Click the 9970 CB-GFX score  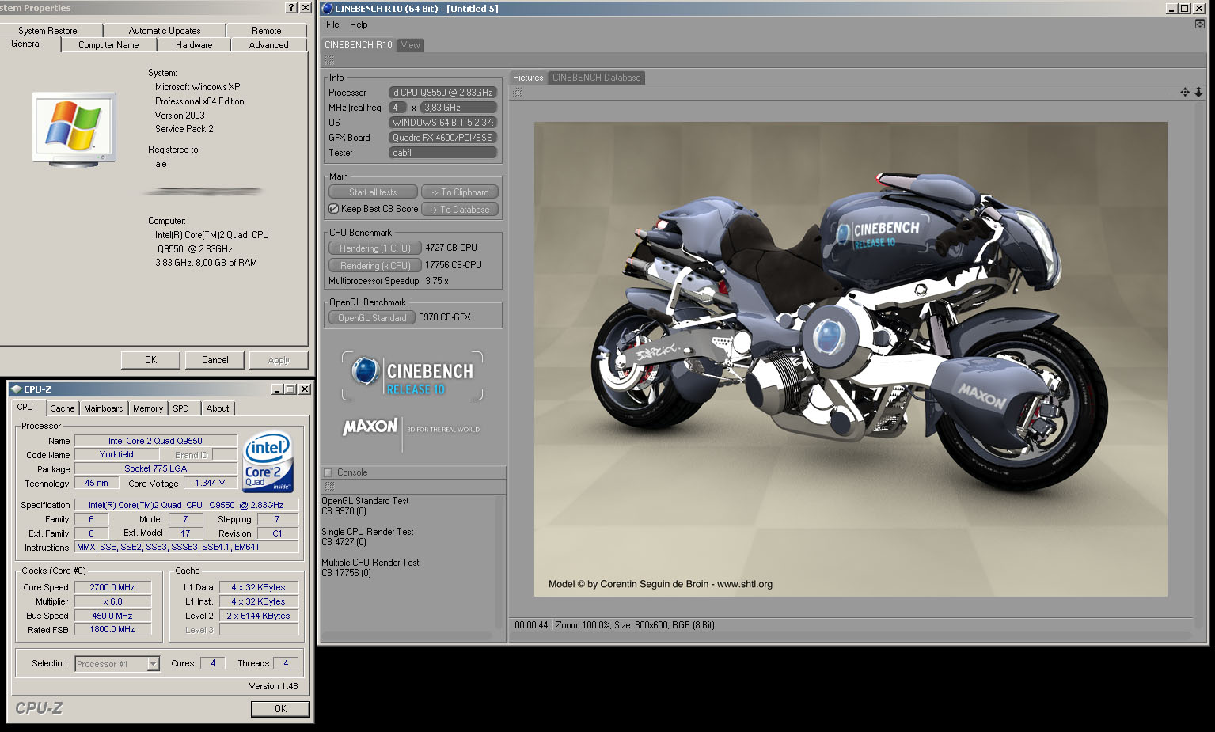445,317
